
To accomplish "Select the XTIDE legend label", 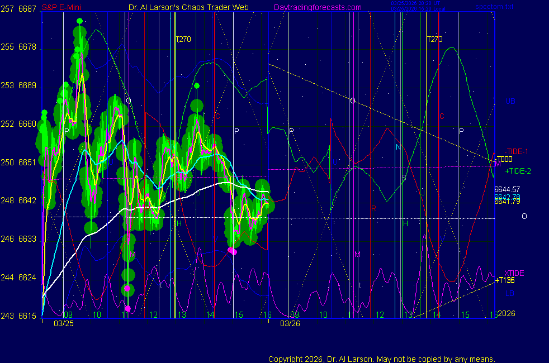I will pyautogui.click(x=514, y=273).
